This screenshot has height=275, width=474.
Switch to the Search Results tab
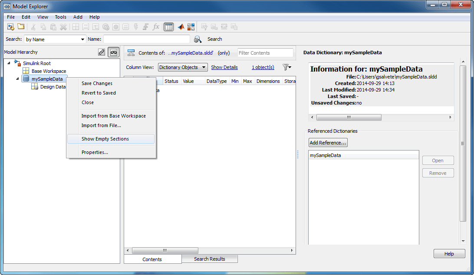(x=209, y=259)
